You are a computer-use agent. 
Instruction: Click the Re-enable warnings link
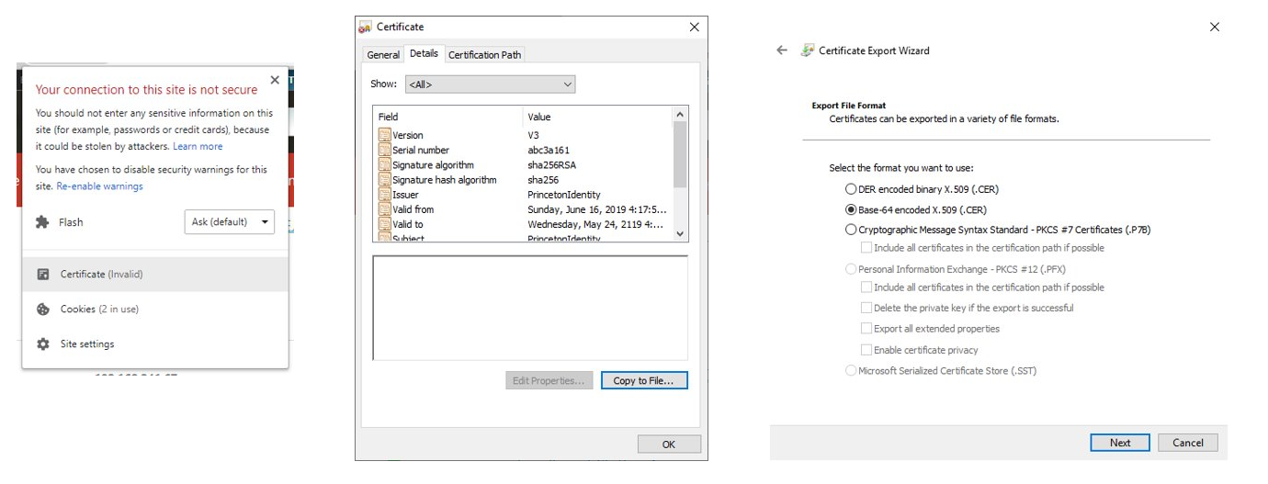99,186
